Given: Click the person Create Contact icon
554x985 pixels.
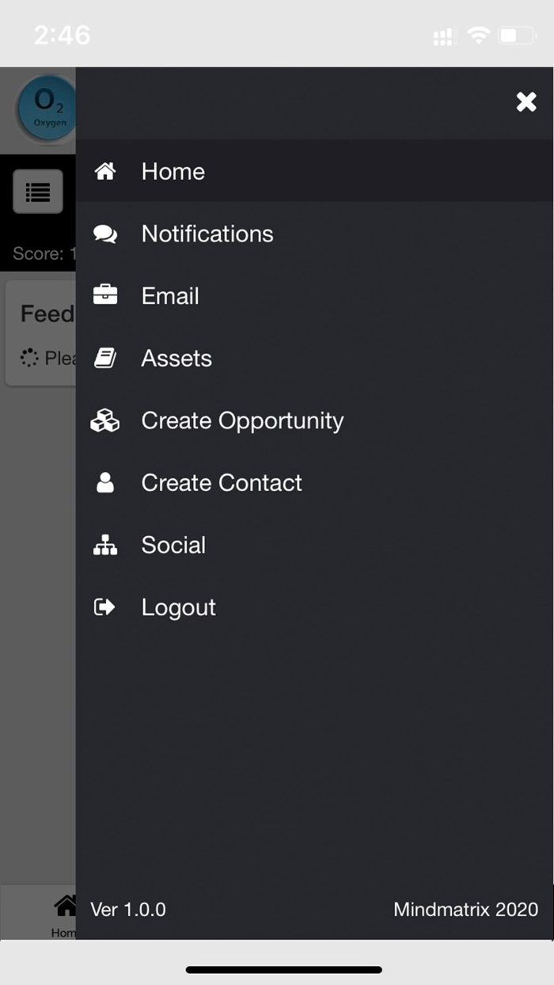Looking at the screenshot, I should point(105,483).
